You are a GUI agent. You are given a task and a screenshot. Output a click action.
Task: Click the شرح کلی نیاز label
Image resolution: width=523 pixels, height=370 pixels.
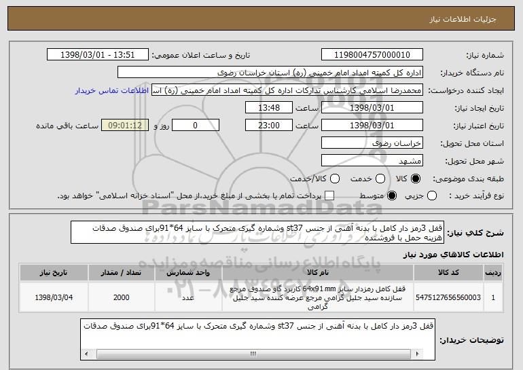pos(475,233)
